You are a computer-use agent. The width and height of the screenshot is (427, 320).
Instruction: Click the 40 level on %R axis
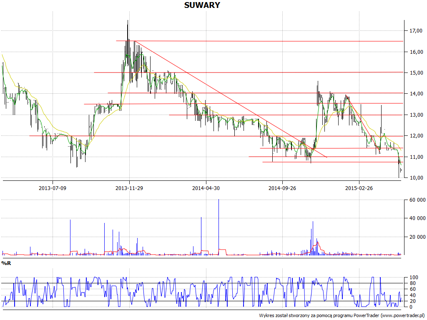point(412,295)
